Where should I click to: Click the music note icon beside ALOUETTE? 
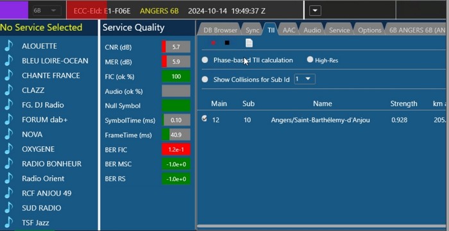pos(8,46)
